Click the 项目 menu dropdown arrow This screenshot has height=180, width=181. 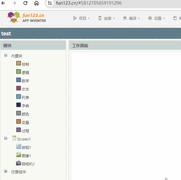(x=89, y=18)
